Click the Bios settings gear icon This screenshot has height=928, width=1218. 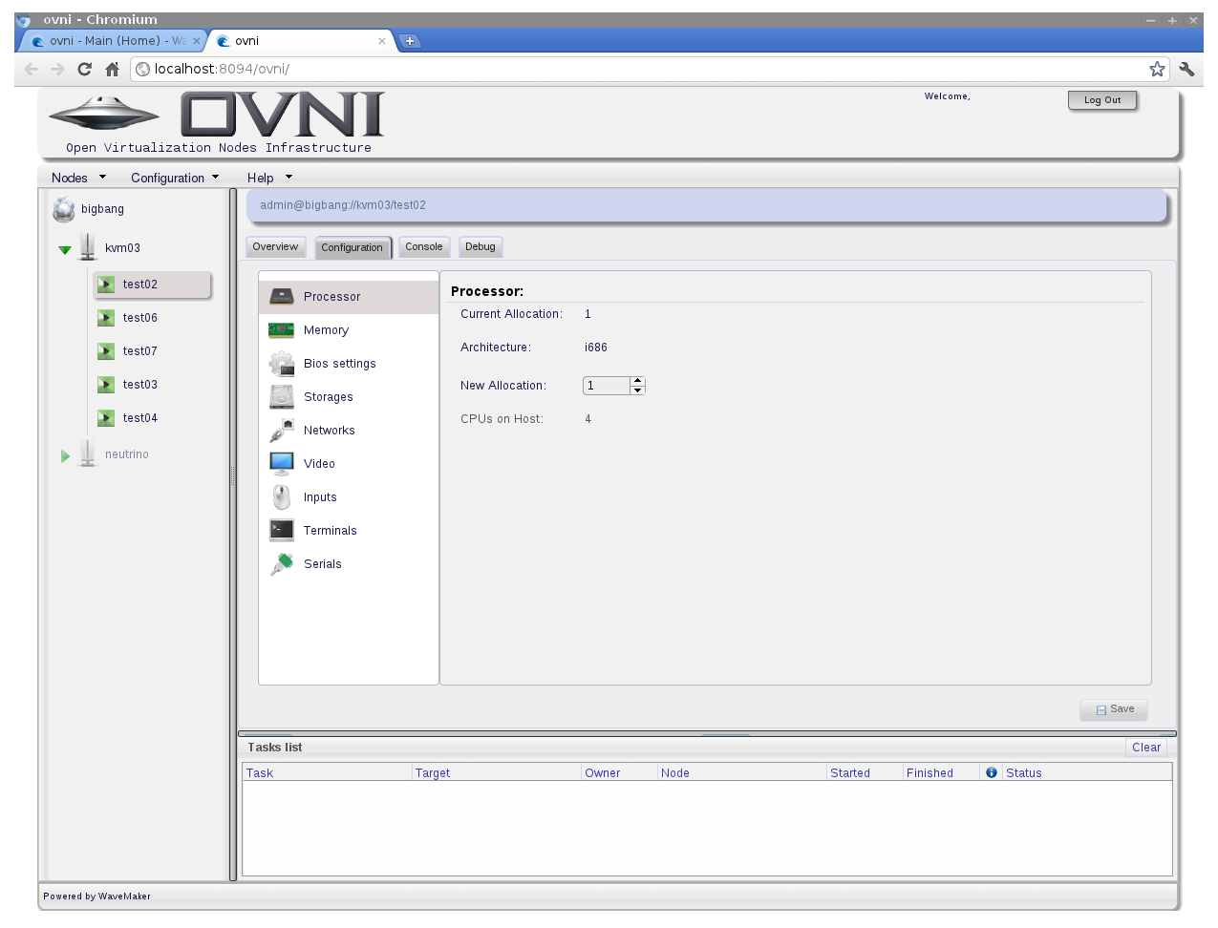coord(281,363)
